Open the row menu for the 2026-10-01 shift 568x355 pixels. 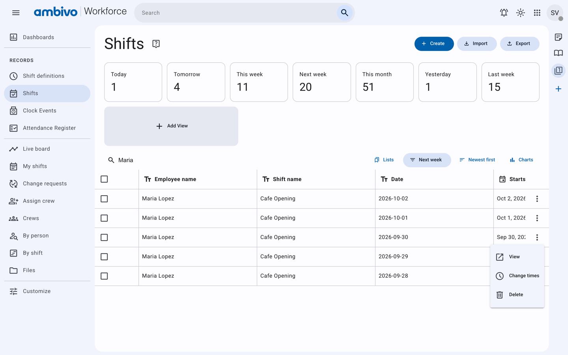click(x=537, y=218)
